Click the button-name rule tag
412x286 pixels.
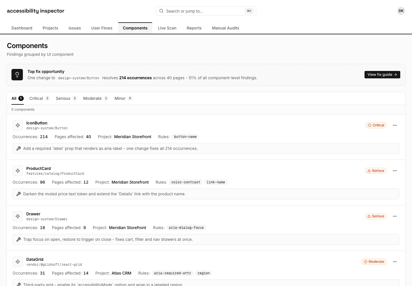pyautogui.click(x=185, y=137)
